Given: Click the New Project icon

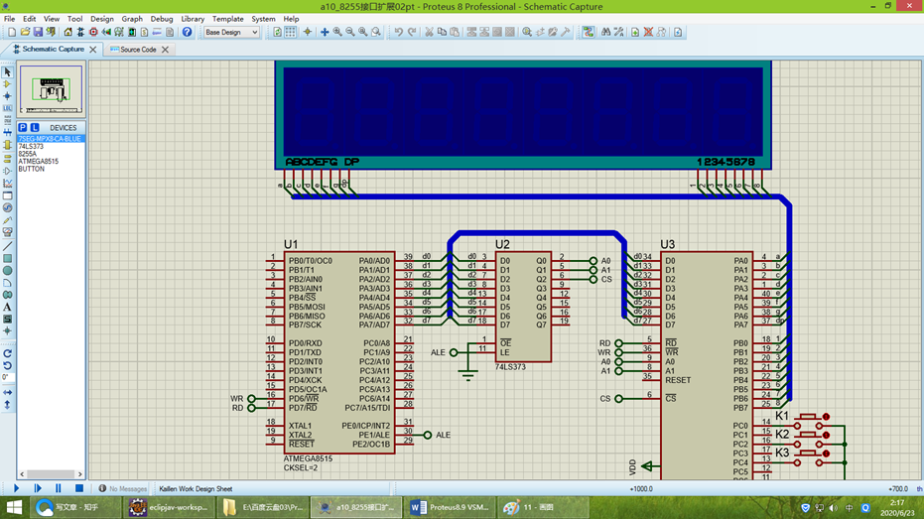Looking at the screenshot, I should (x=12, y=33).
